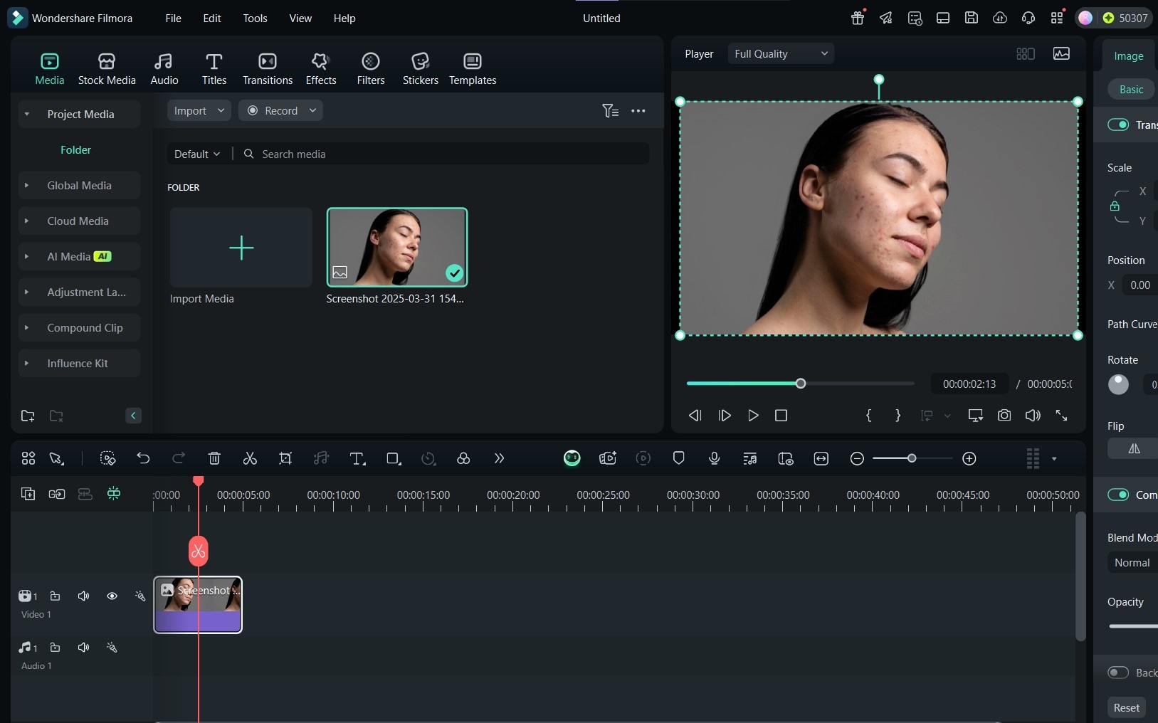Zoom out timeline with minus icon
The height and width of the screenshot is (723, 1158).
(x=857, y=459)
